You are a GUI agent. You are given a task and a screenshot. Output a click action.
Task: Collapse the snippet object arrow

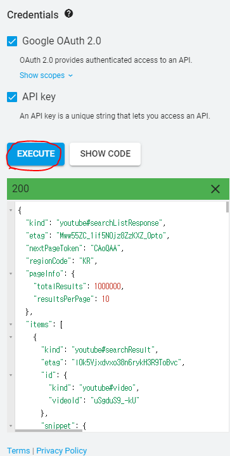[x=11, y=426]
